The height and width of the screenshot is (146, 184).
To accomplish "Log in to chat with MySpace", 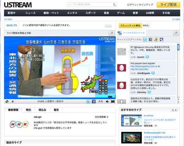I will click(x=162, y=39).
